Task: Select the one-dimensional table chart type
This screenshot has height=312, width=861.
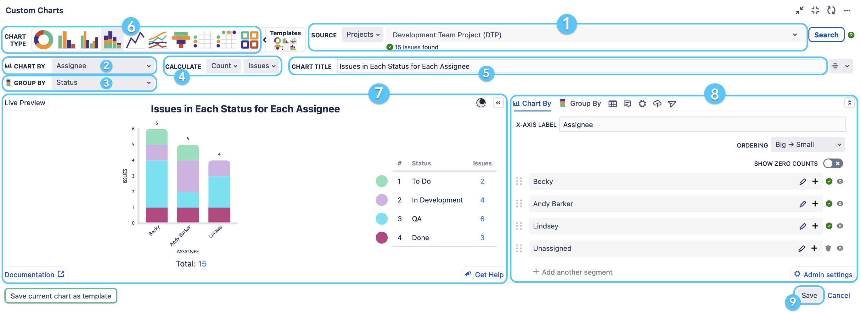Action: click(204, 40)
